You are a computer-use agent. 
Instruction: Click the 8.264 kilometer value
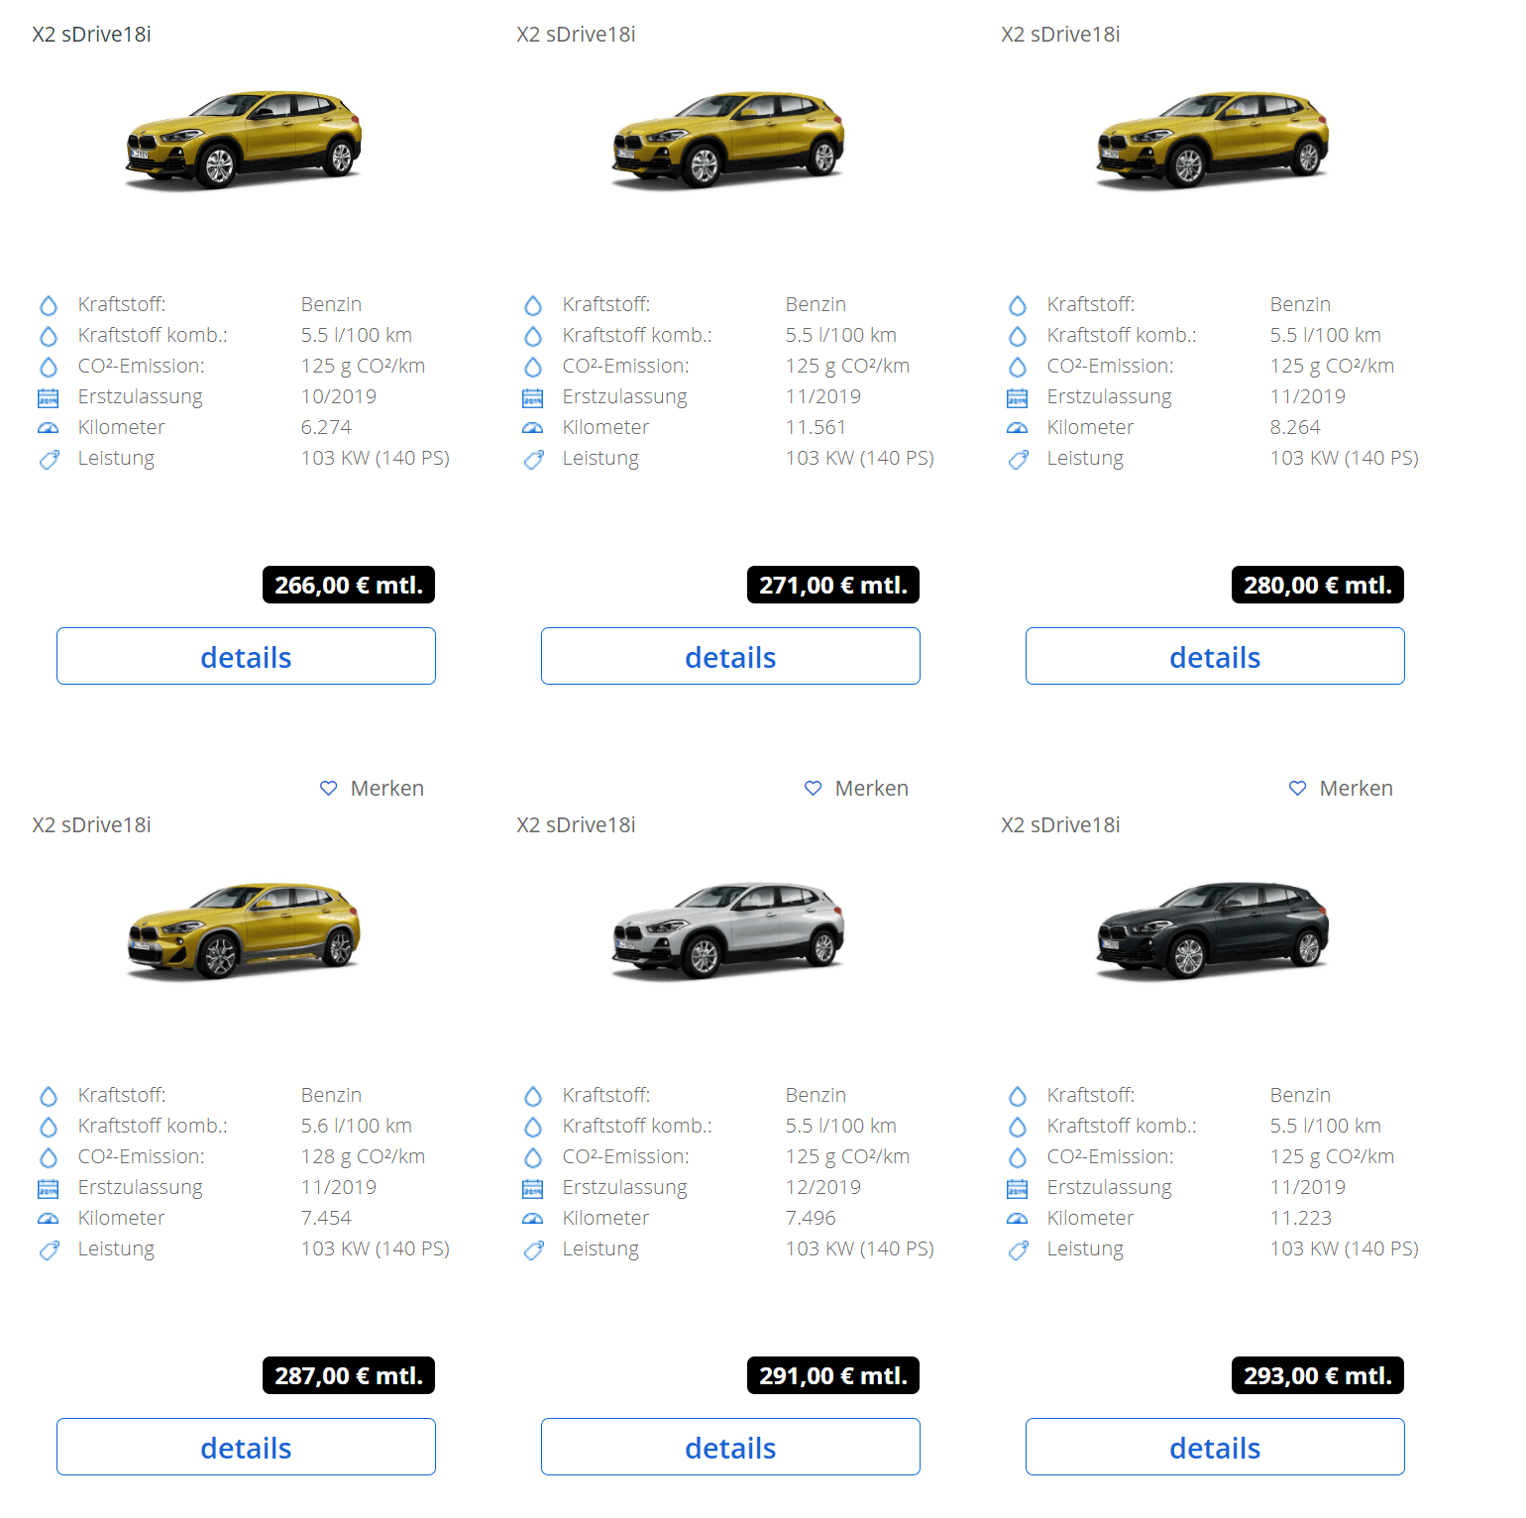(1295, 427)
